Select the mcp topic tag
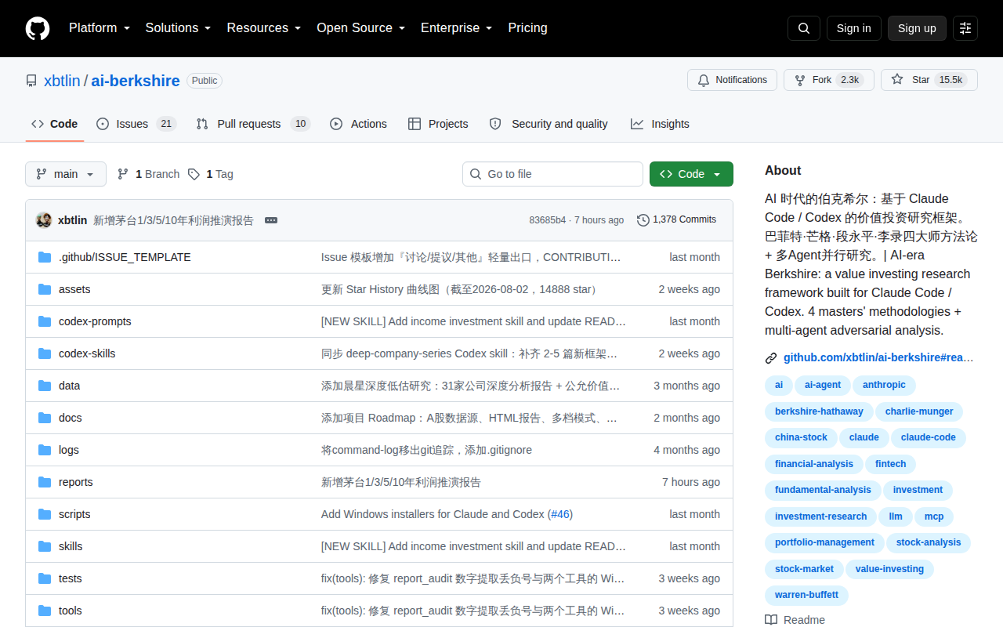The width and height of the screenshot is (1003, 627). click(x=934, y=517)
